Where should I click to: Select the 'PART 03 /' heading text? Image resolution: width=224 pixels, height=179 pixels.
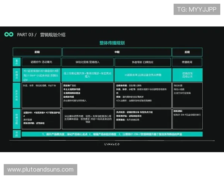tap(27, 35)
